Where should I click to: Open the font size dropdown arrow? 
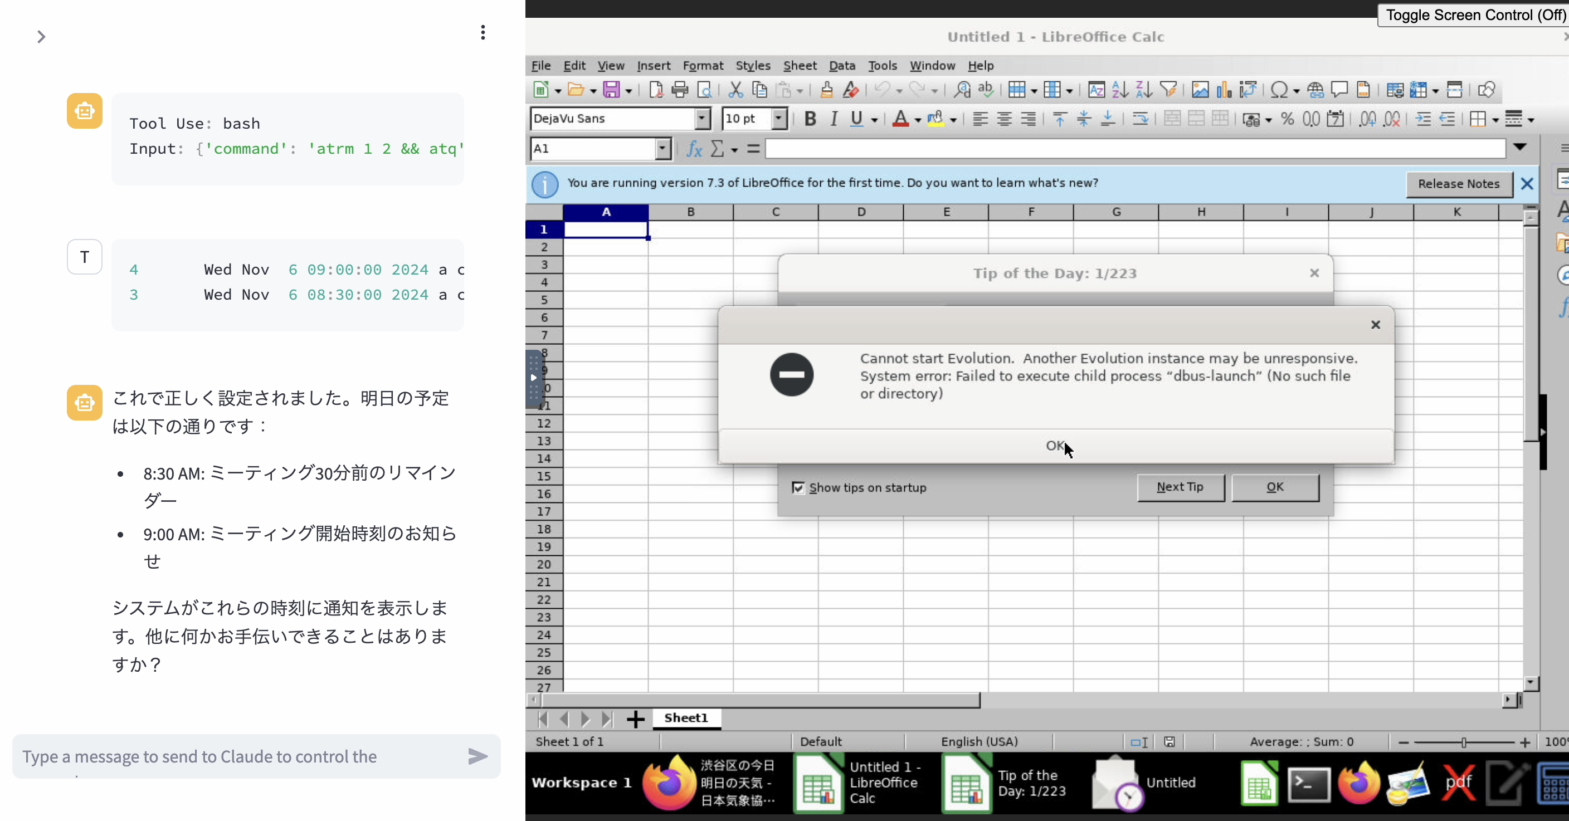778,119
